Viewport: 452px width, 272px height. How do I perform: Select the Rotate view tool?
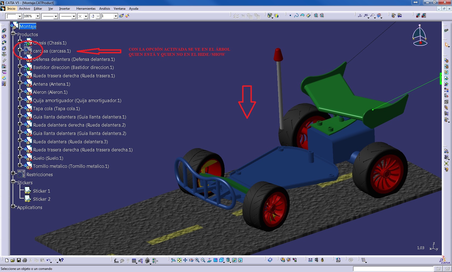tap(191, 260)
